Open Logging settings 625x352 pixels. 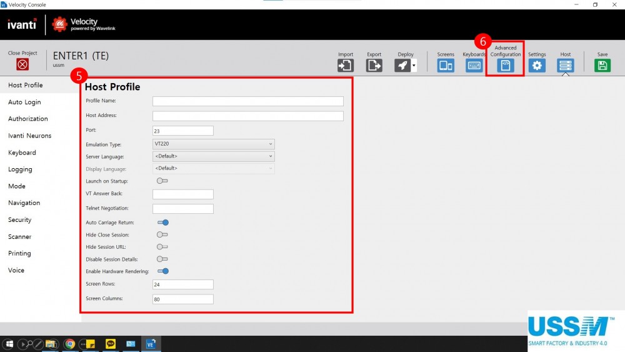coord(20,169)
